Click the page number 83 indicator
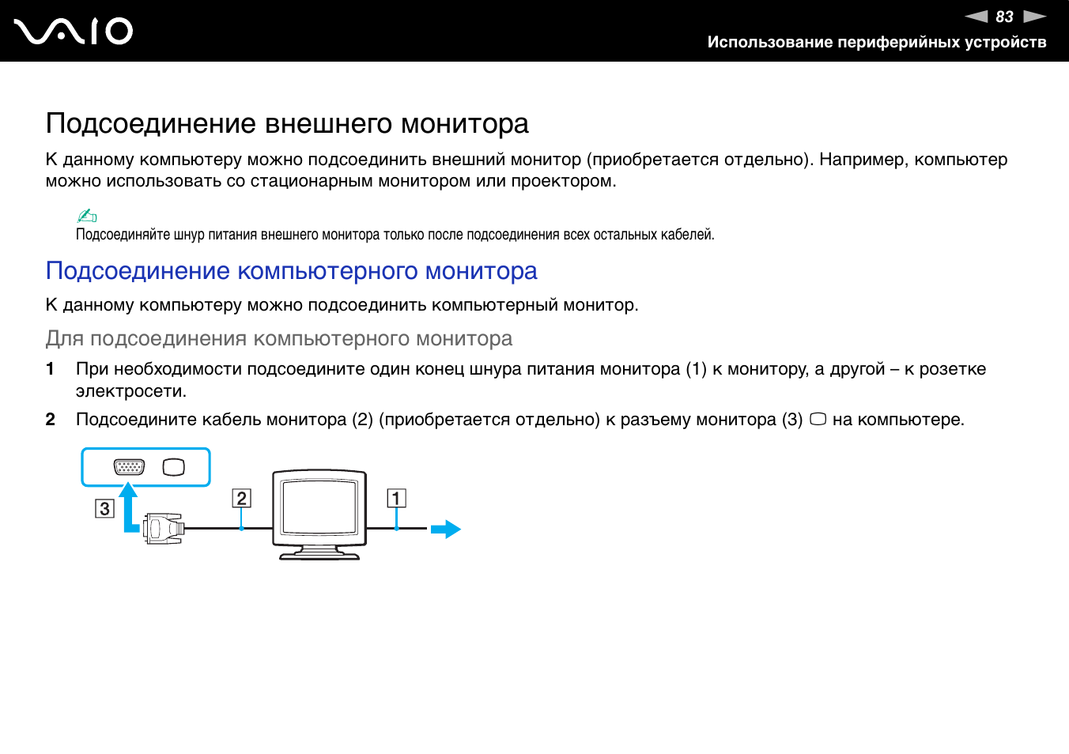1069x754 pixels. click(1006, 16)
